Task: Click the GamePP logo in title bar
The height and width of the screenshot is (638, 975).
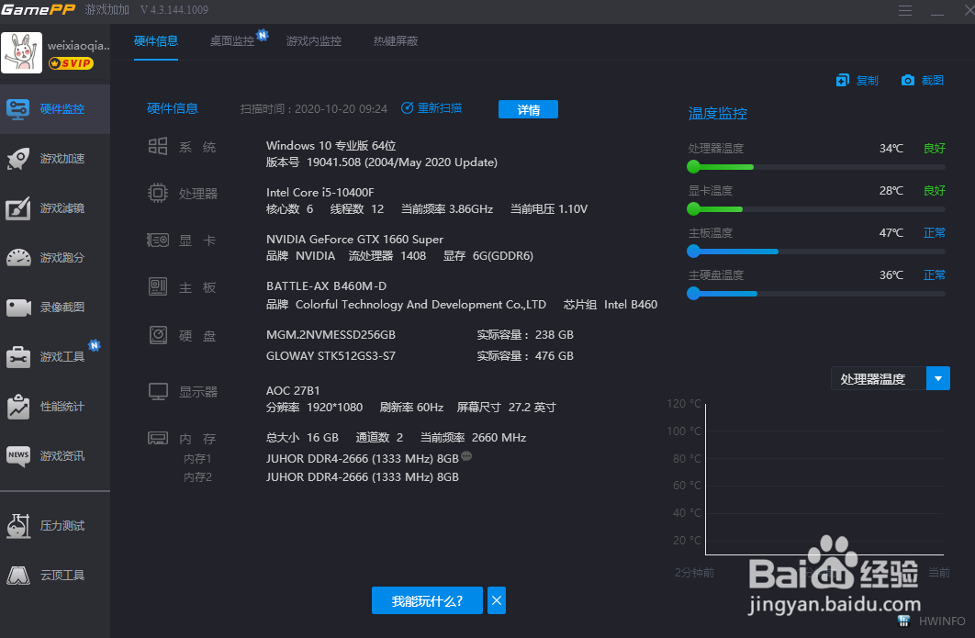Action: pos(38,9)
